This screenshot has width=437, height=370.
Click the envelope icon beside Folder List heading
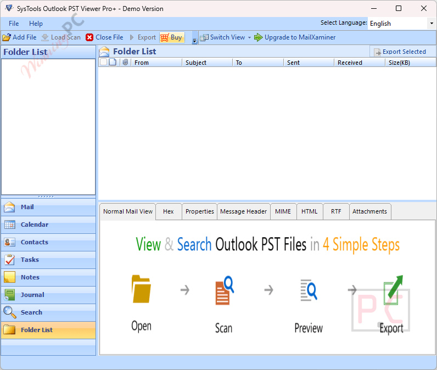tap(104, 52)
